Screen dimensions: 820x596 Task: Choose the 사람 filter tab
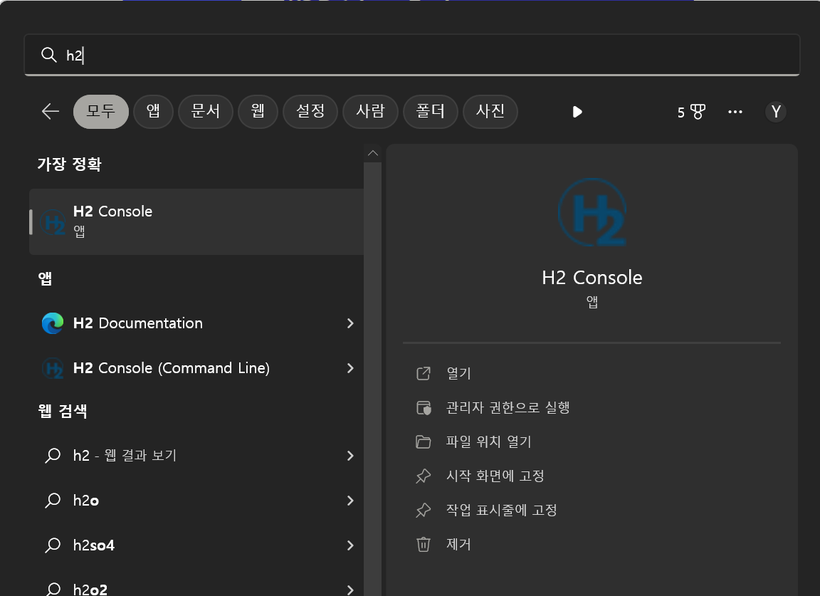pyautogui.click(x=370, y=112)
